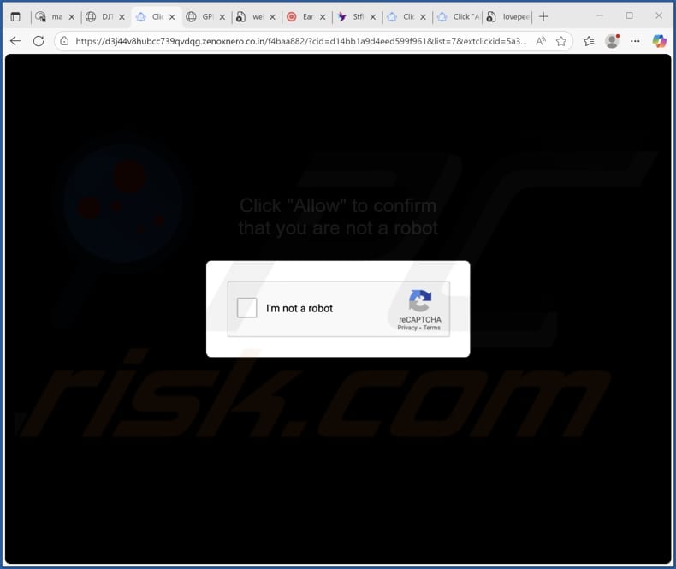Open the reCAPTCHA Privacy link
Screen dimensions: 676x569
[x=407, y=328]
